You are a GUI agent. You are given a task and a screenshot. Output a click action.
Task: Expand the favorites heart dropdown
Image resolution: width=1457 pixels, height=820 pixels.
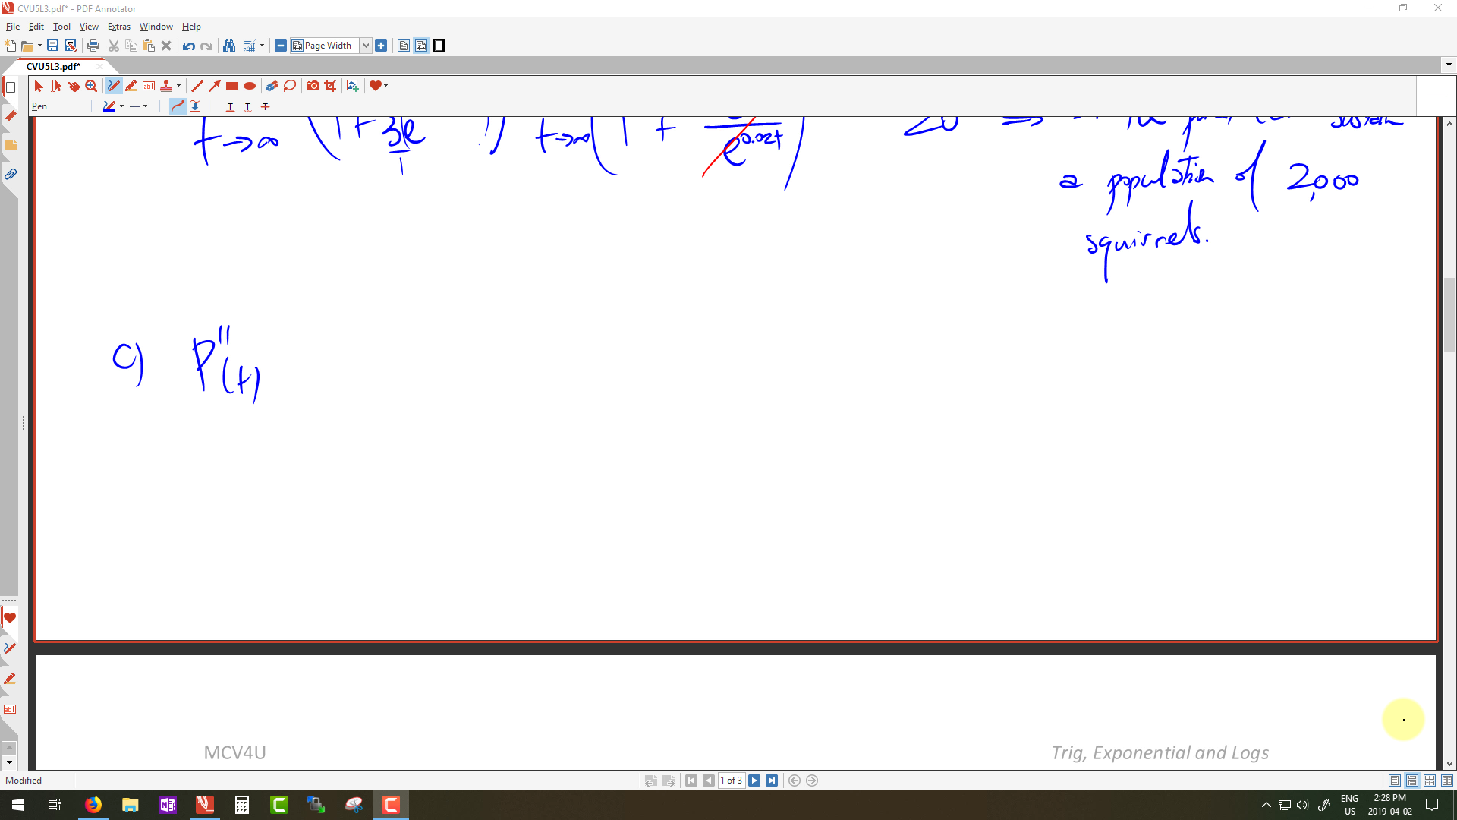point(385,86)
